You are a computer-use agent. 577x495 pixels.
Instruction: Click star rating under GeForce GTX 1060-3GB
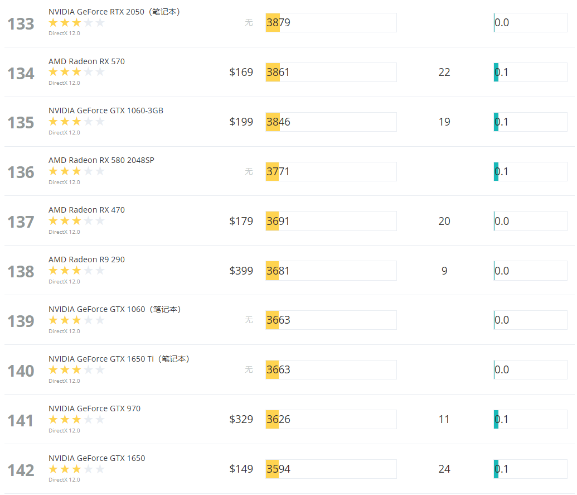[76, 122]
